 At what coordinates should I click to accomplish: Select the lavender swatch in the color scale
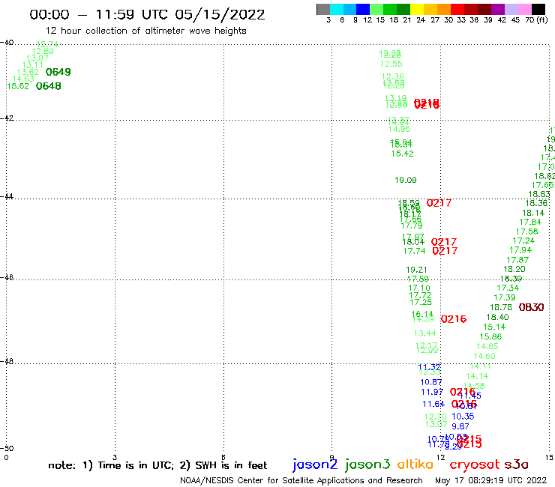pos(511,9)
